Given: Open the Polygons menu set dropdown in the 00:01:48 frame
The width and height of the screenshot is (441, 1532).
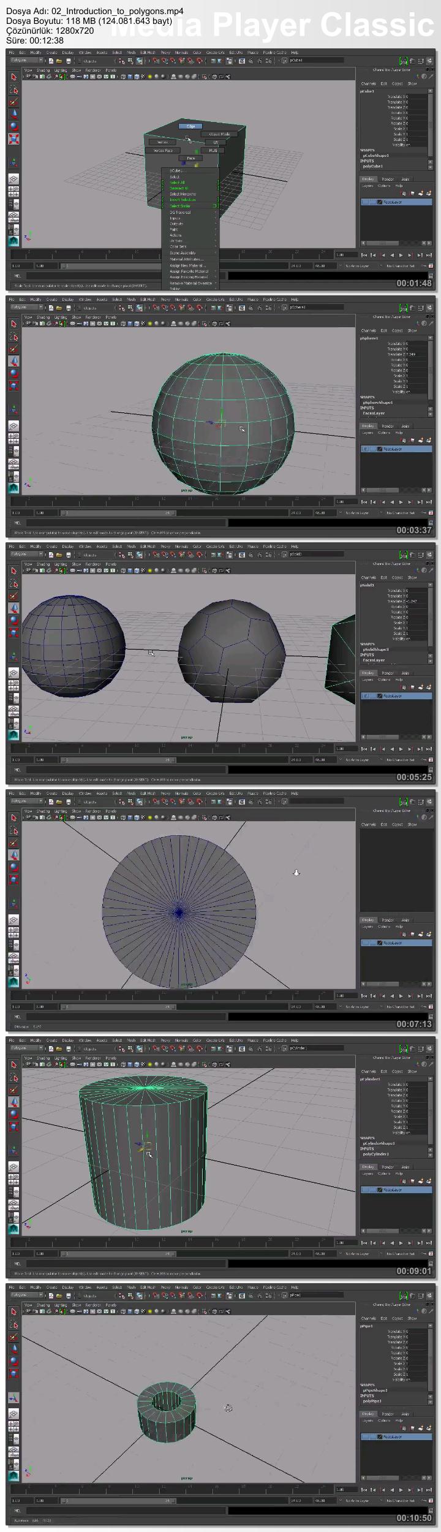Looking at the screenshot, I should (x=27, y=61).
